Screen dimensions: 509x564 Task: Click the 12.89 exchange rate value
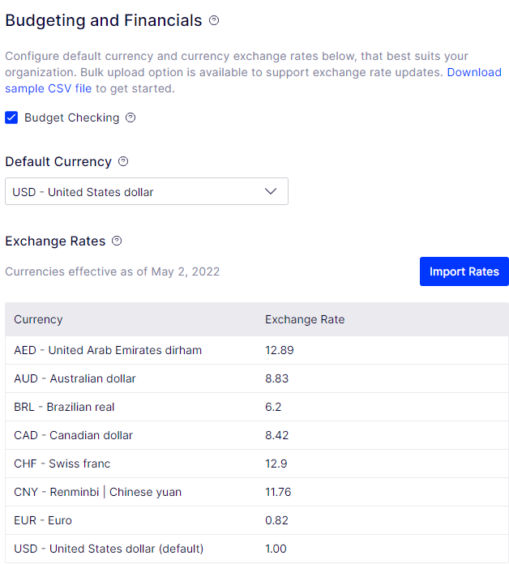point(279,350)
